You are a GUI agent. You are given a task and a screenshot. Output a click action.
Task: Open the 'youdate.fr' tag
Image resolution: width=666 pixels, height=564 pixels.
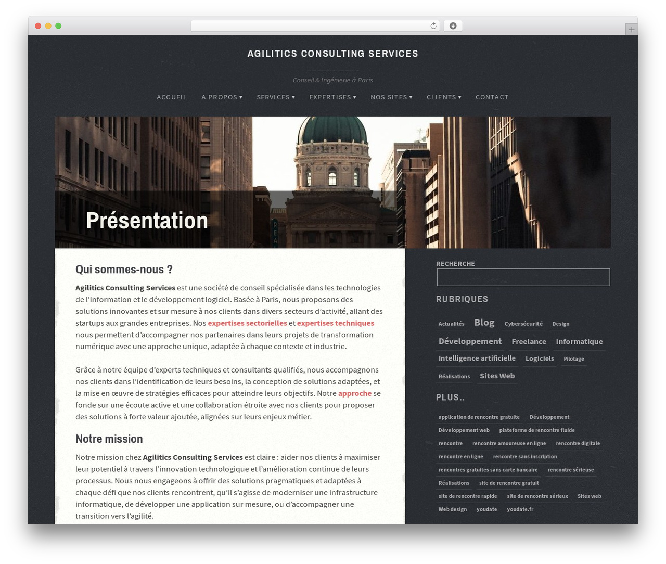520,509
